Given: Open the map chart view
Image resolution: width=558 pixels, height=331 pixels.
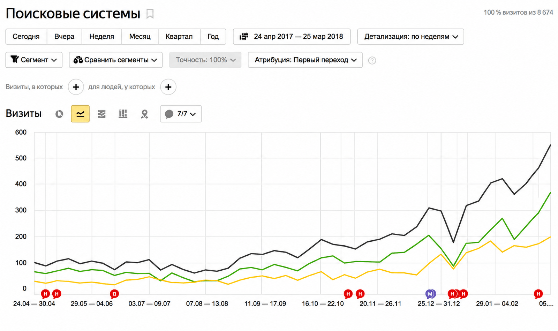Looking at the screenshot, I should [144, 114].
